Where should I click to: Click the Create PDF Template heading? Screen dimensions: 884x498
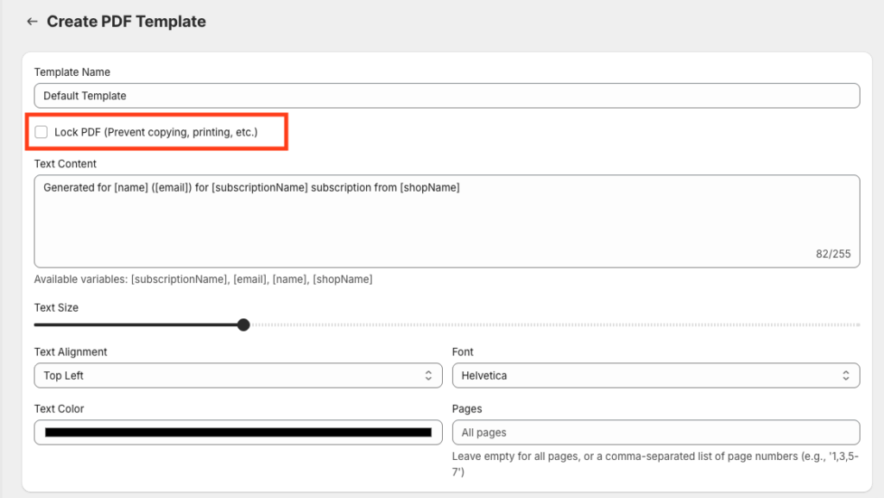(x=126, y=22)
